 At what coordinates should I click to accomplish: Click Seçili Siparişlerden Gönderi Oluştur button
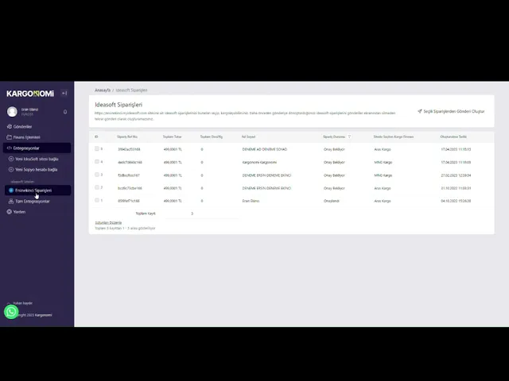tap(451, 111)
